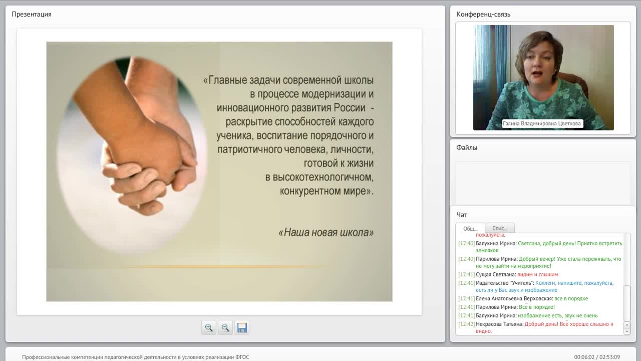Select message from Сущая Светлана 'видим и слышим'

(508, 274)
